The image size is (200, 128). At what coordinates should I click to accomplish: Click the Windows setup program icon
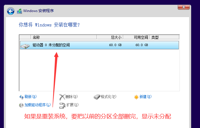coord(19,11)
